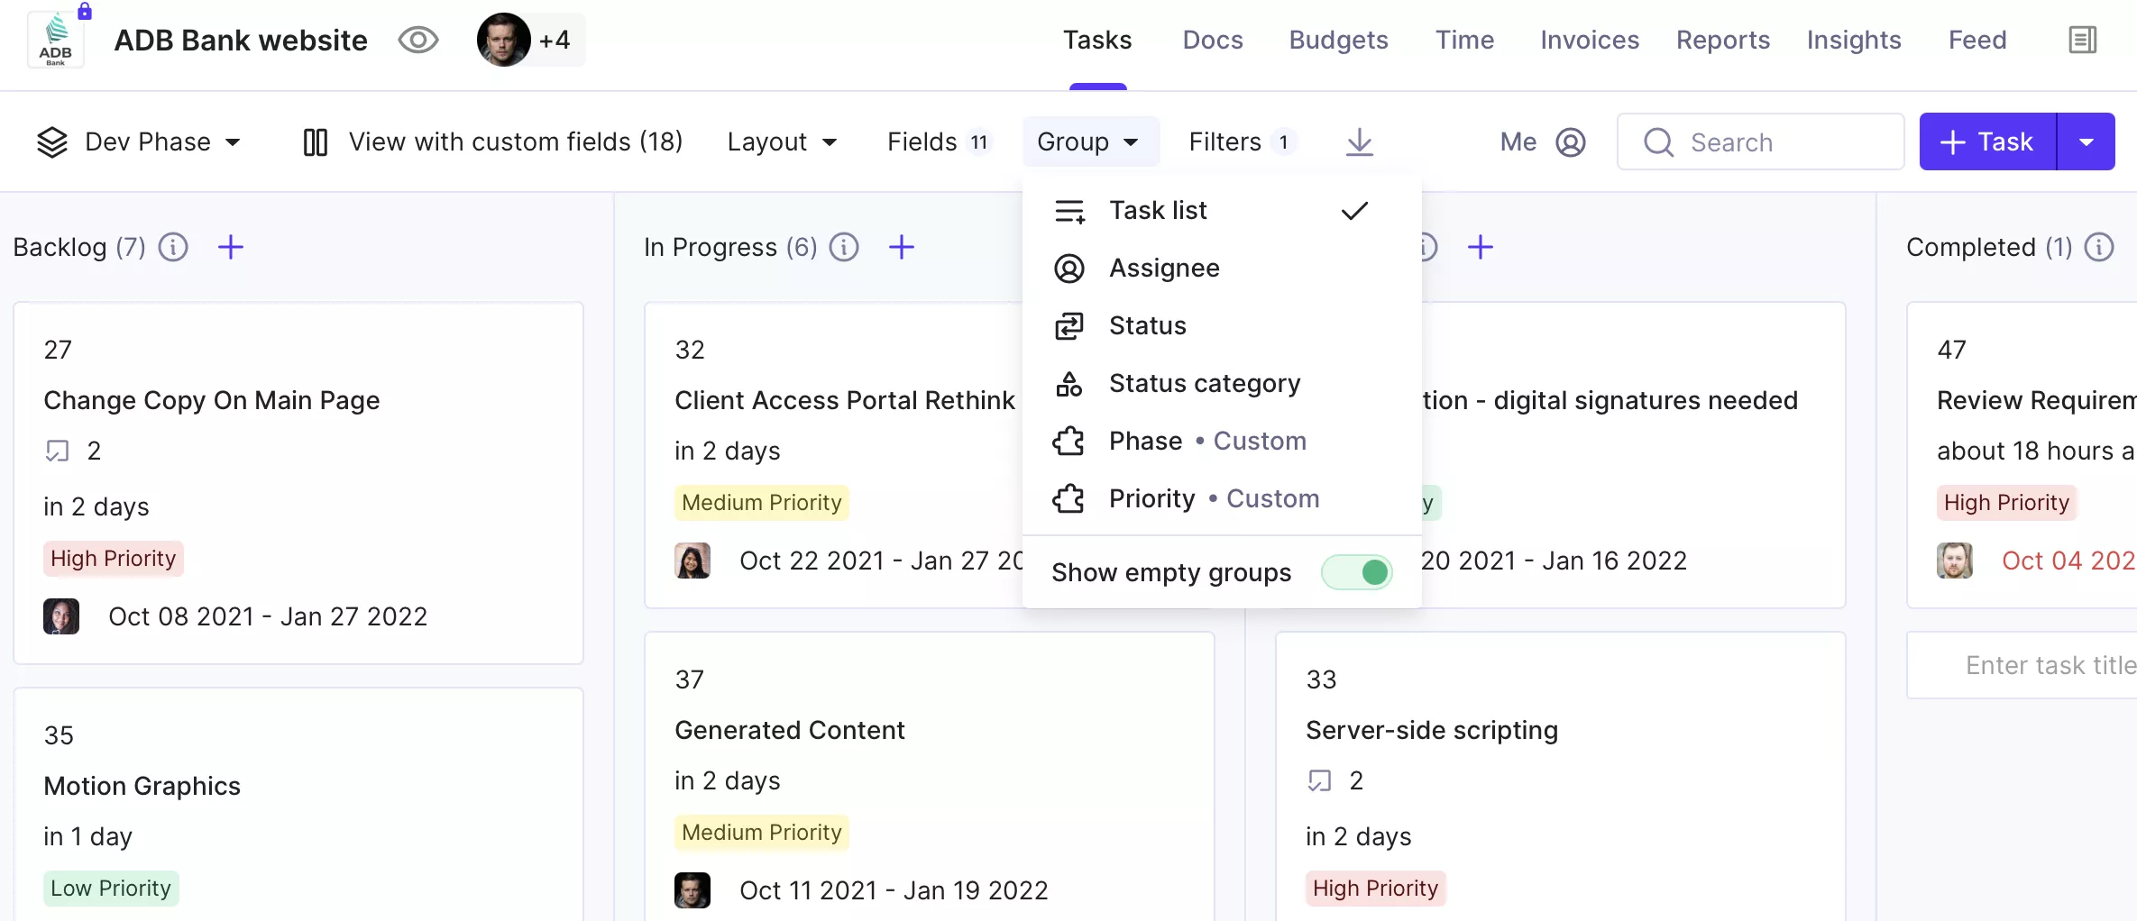The image size is (2137, 921).
Task: Click High Priority tag on task 27
Action: click(x=114, y=558)
